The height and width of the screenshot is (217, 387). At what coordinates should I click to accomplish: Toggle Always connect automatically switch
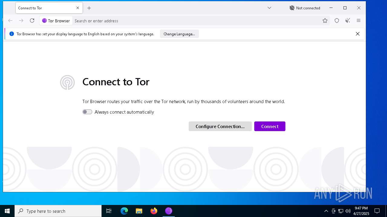(x=87, y=112)
